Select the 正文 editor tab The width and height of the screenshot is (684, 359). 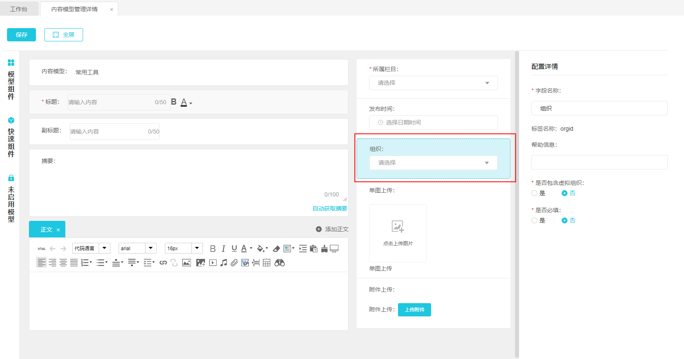[x=46, y=230]
